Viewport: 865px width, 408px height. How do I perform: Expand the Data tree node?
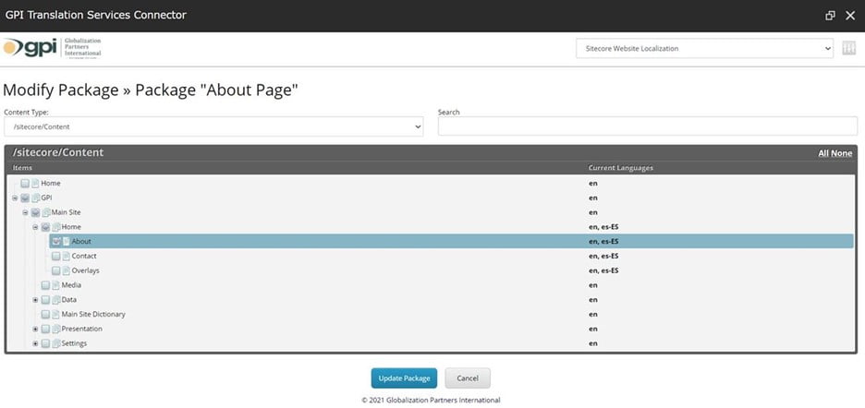coord(35,300)
